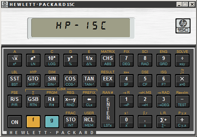Click the GTO key
The height and width of the screenshot is (137, 197).
click(x=33, y=81)
